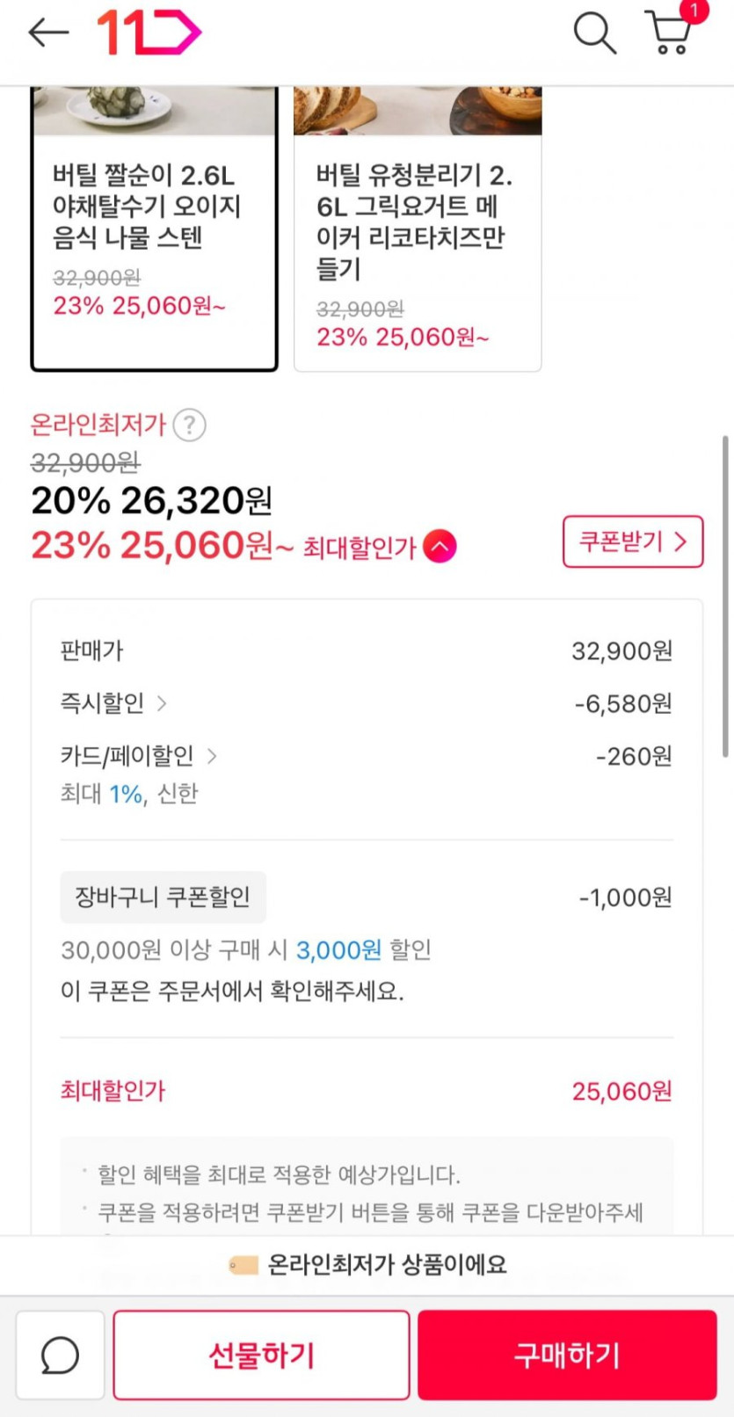Tap the 야채탈수기 product thumbnail image
The width and height of the screenshot is (734, 1417).
[155, 111]
